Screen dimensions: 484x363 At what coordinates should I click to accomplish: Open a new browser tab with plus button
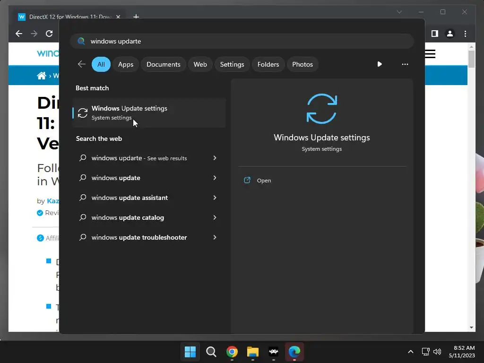coord(136,17)
